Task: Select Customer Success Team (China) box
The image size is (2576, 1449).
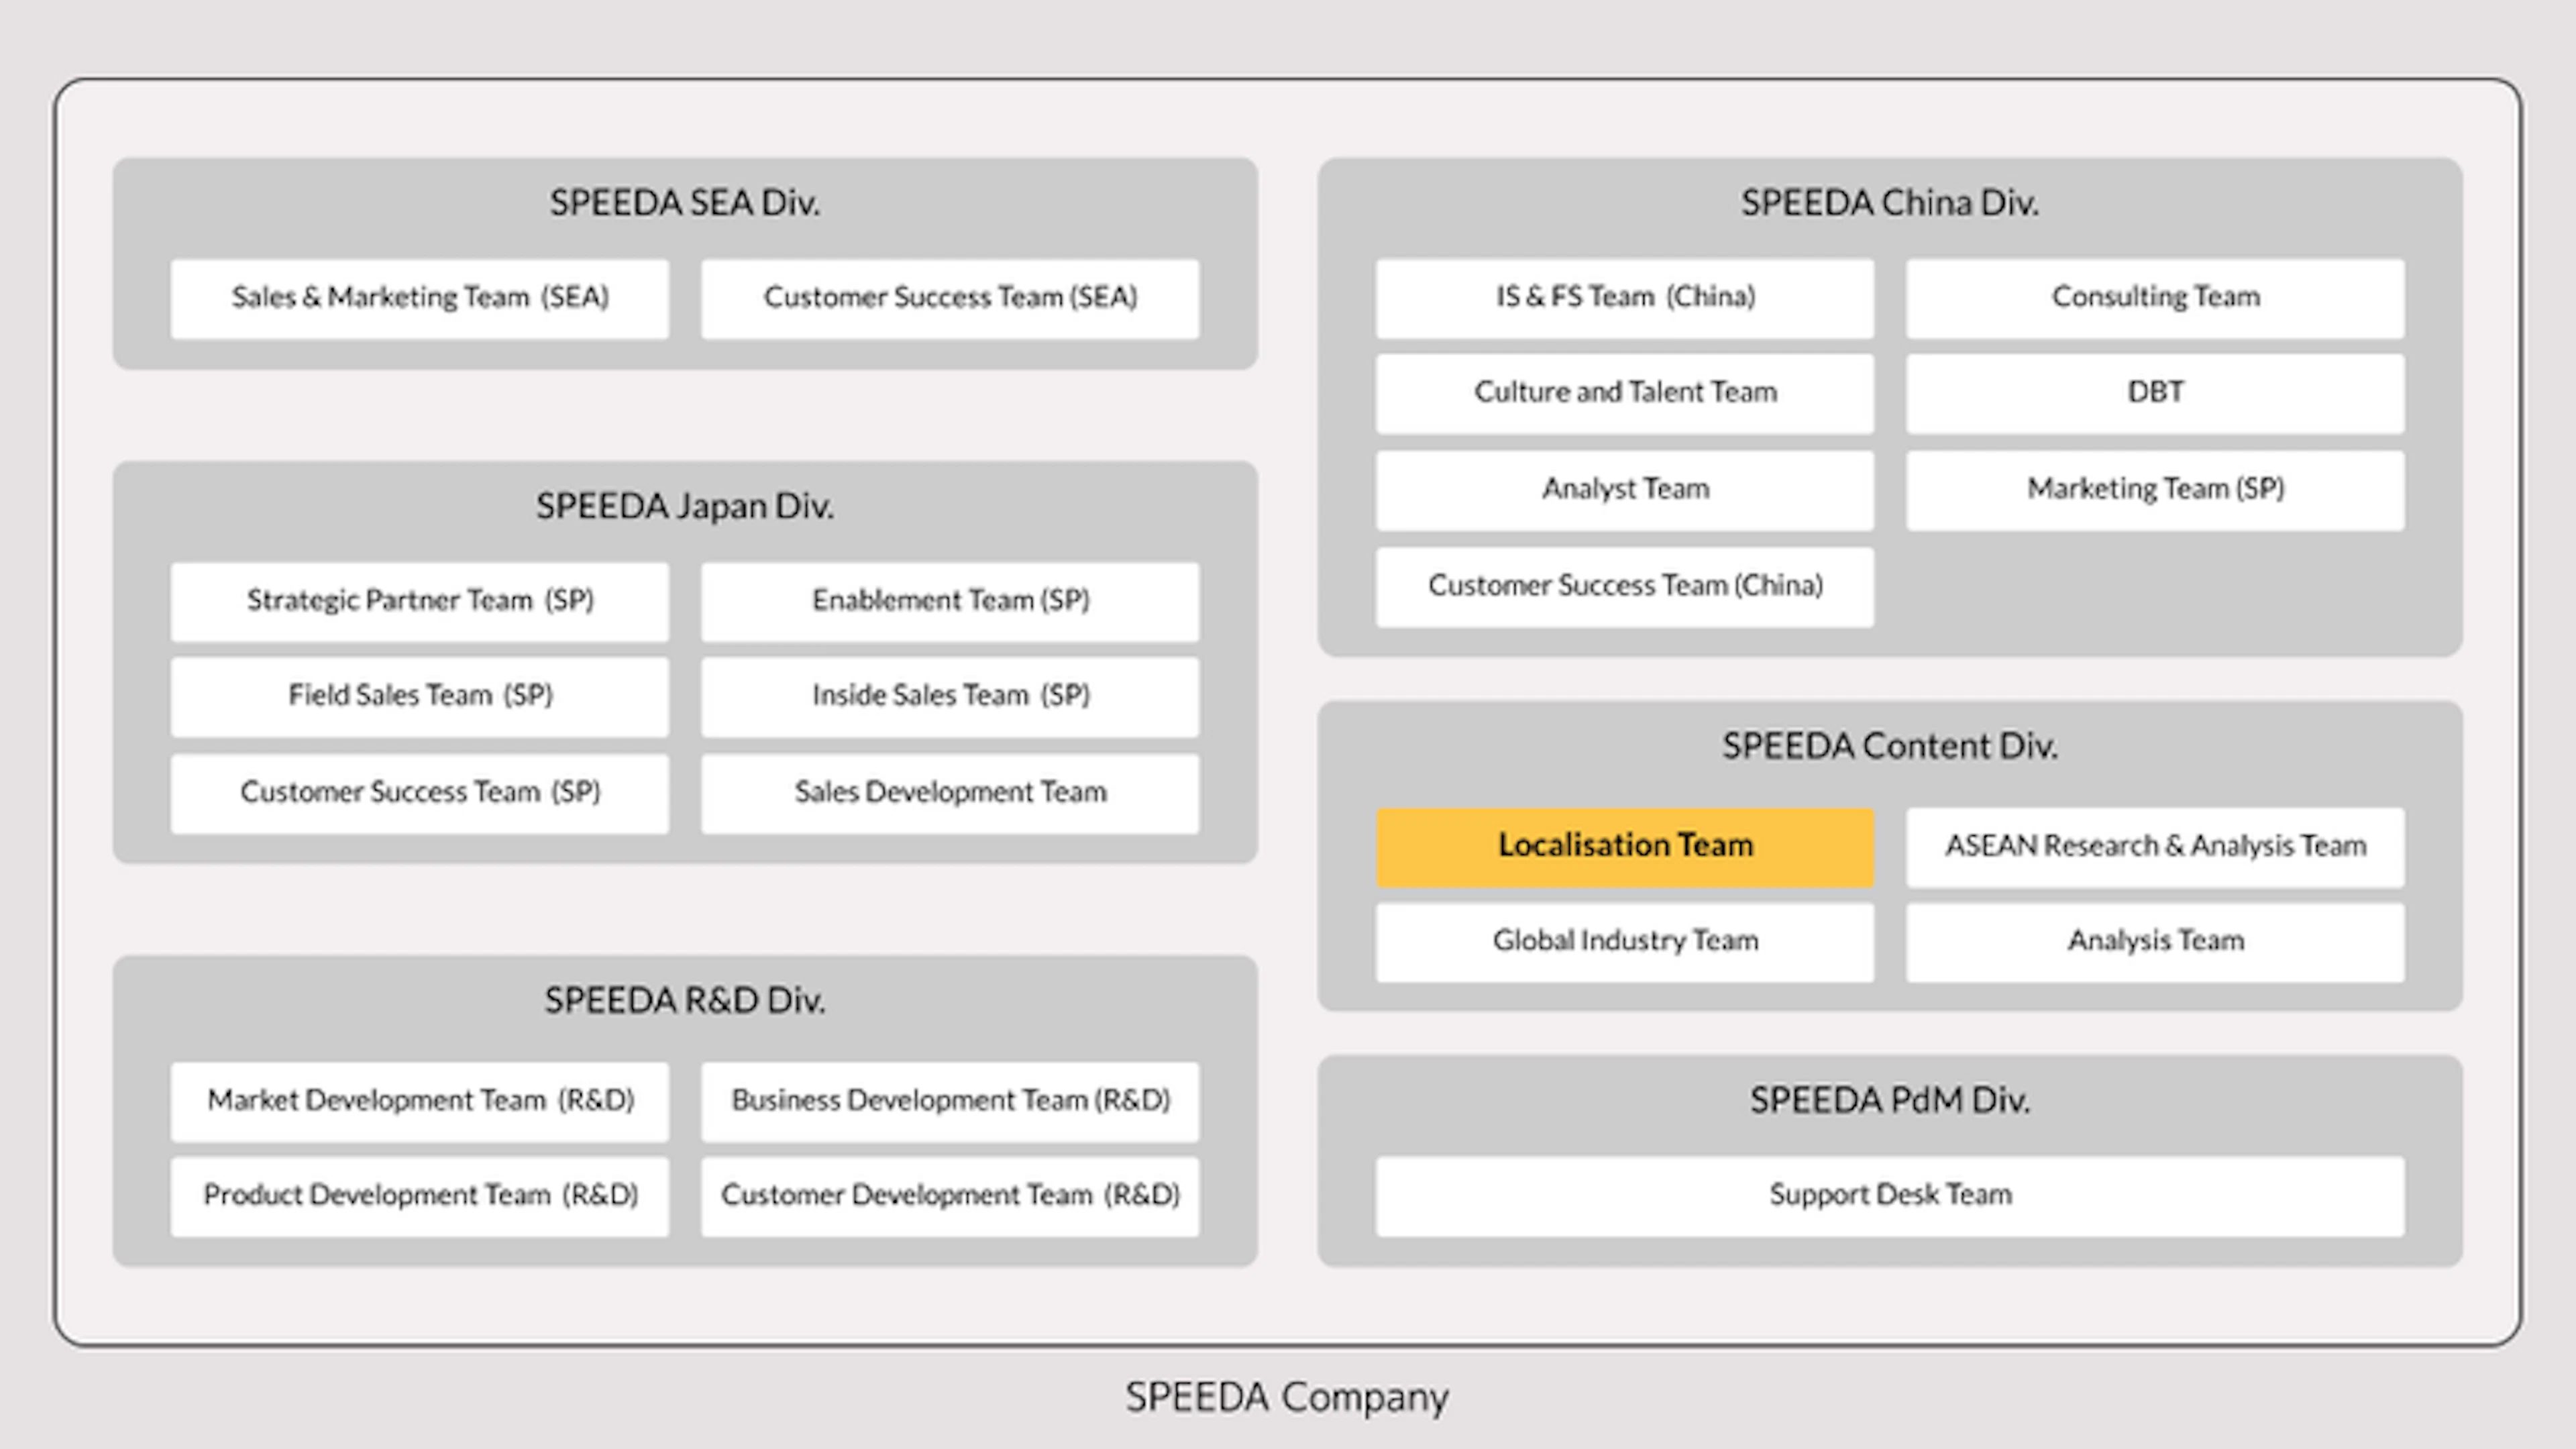Action: pyautogui.click(x=1625, y=588)
